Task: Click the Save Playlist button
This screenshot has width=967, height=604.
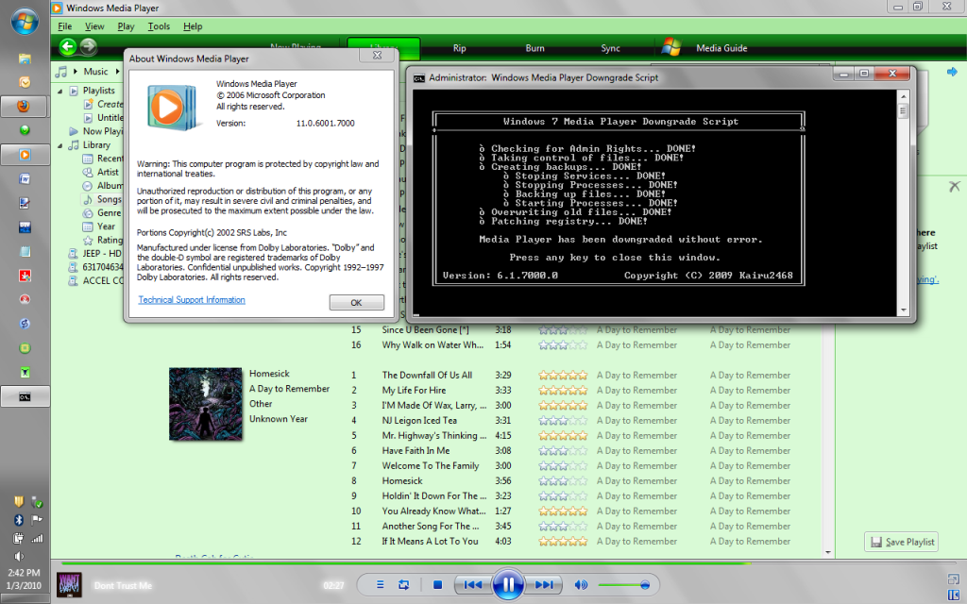Action: pyautogui.click(x=902, y=542)
